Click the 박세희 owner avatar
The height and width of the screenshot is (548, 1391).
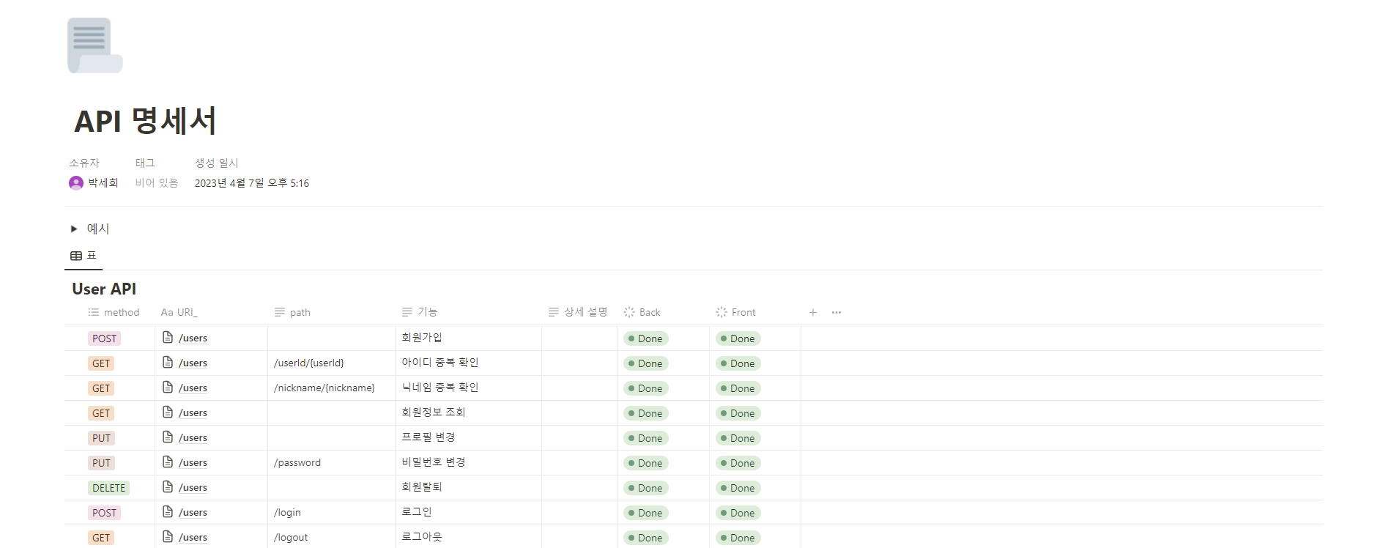click(x=76, y=183)
